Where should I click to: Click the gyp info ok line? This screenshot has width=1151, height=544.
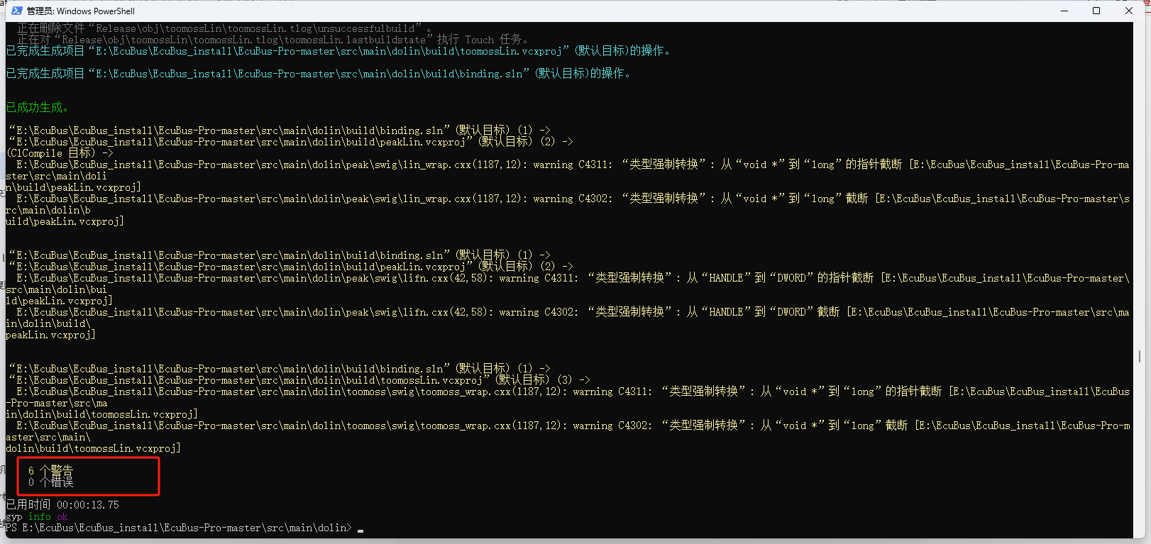37,516
